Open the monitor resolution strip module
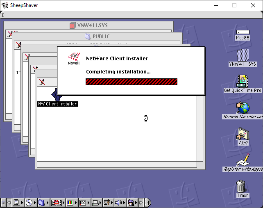The image size is (263, 208). click(x=84, y=203)
